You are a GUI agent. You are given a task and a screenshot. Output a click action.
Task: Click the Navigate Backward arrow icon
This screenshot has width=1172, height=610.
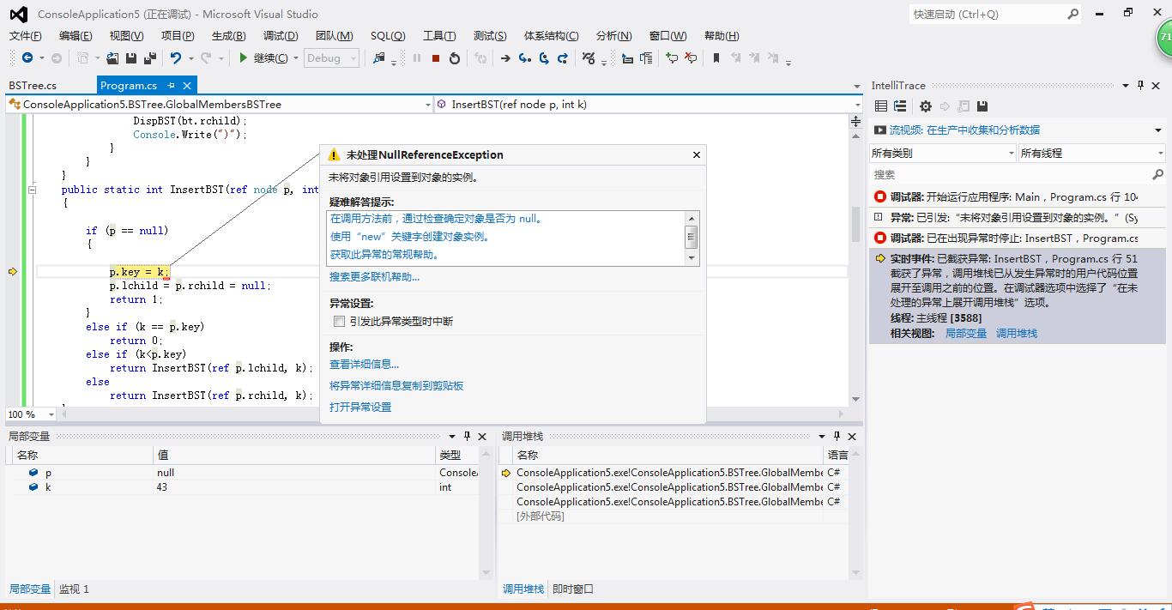tap(27, 58)
